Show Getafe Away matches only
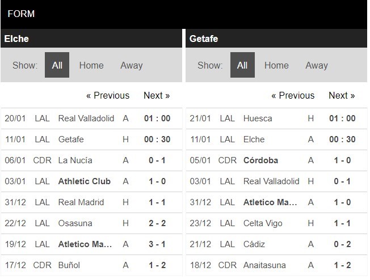 [317, 65]
